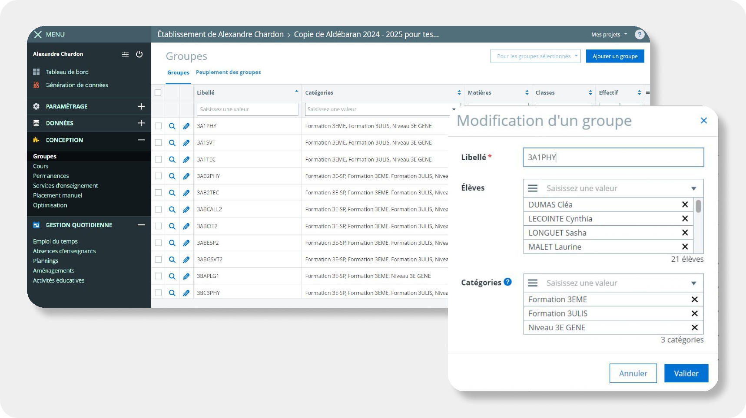
Task: Collapse the CONCEPTION section
Action: [141, 140]
